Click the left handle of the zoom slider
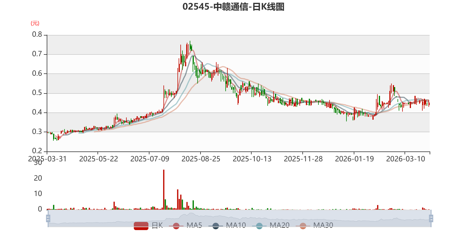Screen dimensions: 467x233 click(x=48, y=218)
